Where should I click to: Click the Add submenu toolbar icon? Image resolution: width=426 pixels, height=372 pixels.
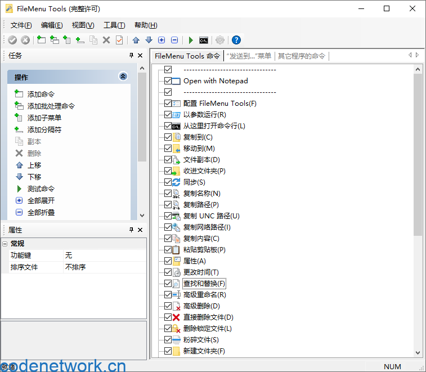point(67,40)
